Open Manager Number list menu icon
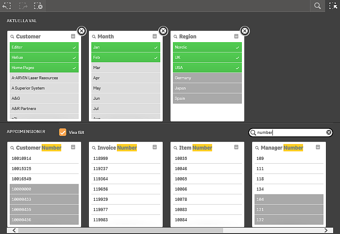This screenshot has height=234, width=340. [318, 147]
